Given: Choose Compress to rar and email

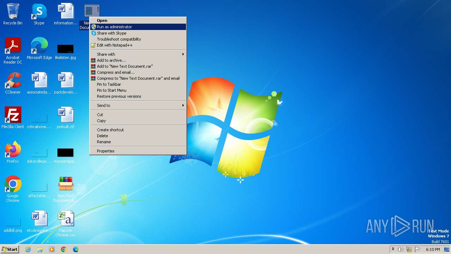Looking at the screenshot, I should point(138,78).
